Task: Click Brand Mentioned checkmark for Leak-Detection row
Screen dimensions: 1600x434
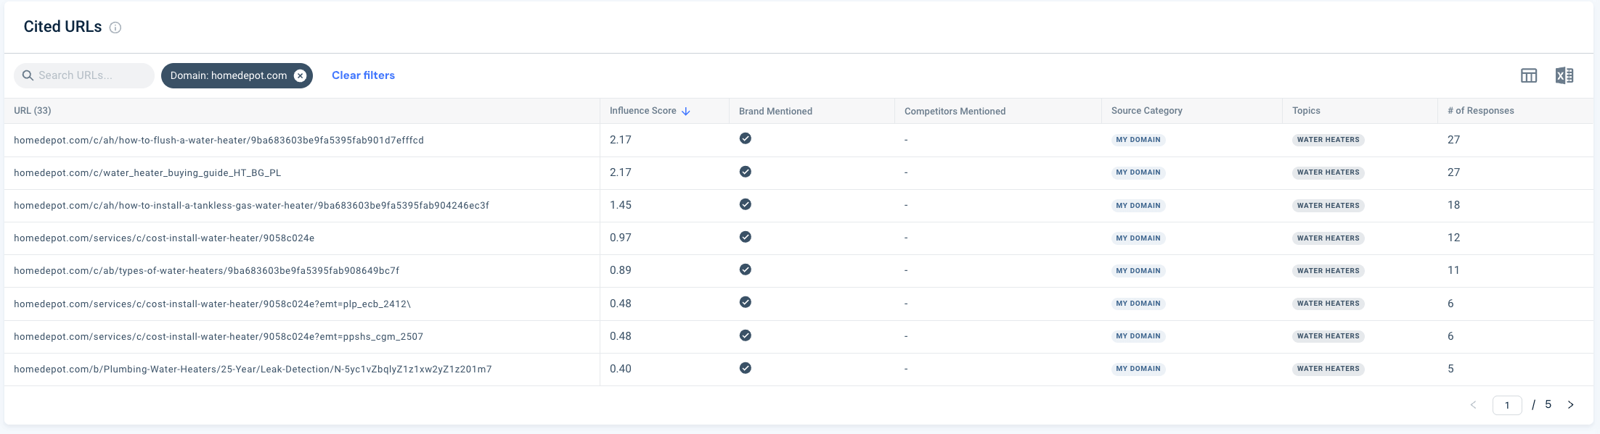Action: tap(746, 368)
